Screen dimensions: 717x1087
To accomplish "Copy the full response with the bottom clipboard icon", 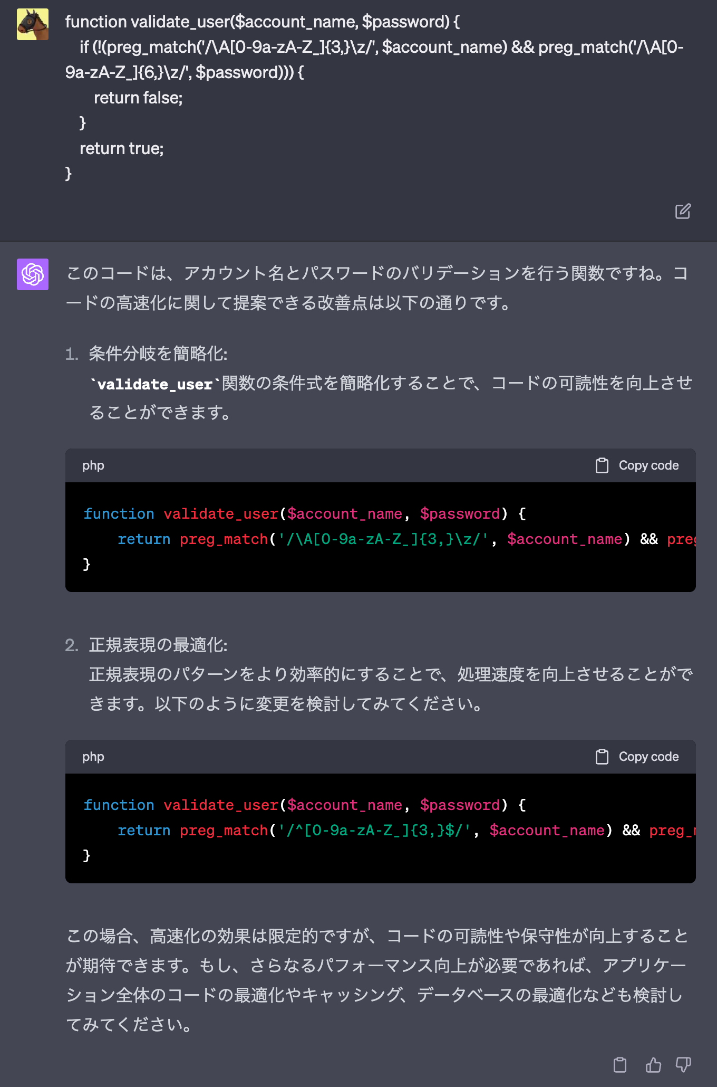I will click(620, 1065).
